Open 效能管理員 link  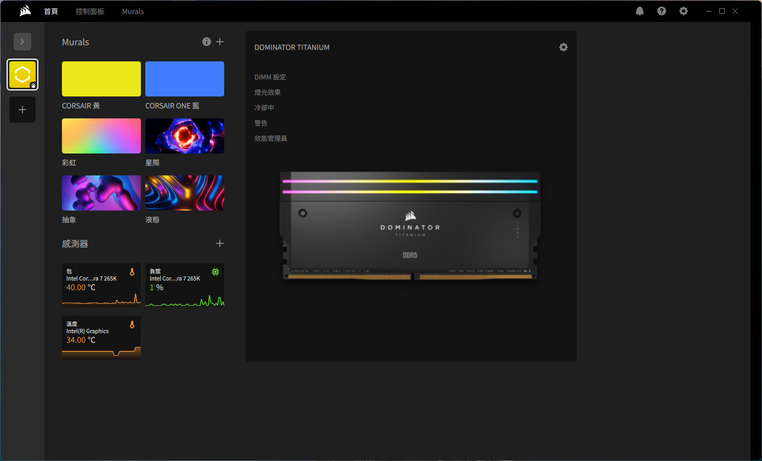coord(271,139)
